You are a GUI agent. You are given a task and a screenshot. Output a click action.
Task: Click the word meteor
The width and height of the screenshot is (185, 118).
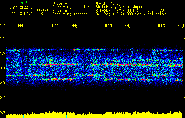pyautogui.click(x=43, y=9)
